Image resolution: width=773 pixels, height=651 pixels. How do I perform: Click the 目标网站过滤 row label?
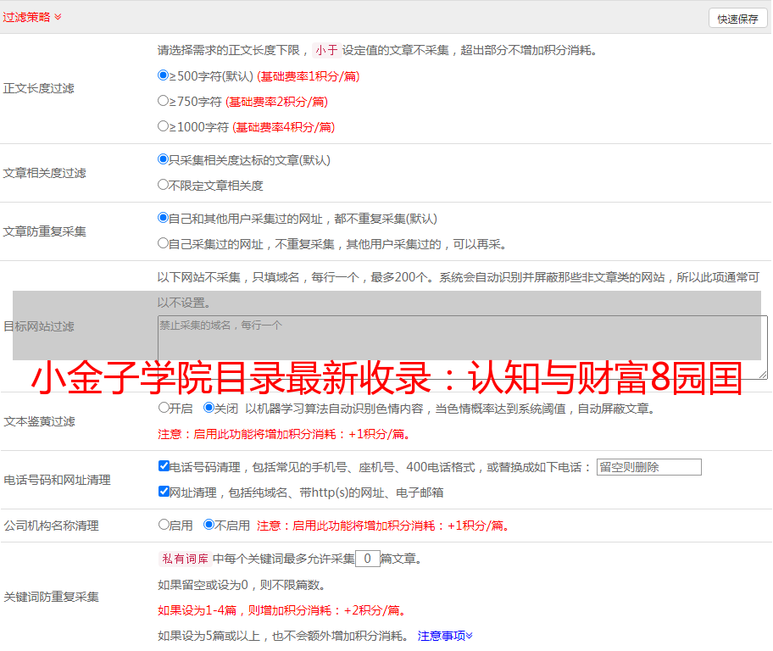pyautogui.click(x=39, y=326)
